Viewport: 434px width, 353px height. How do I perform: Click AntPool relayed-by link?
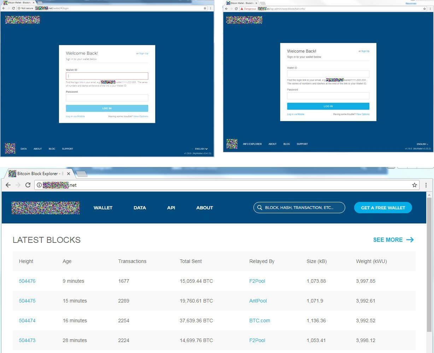point(258,301)
